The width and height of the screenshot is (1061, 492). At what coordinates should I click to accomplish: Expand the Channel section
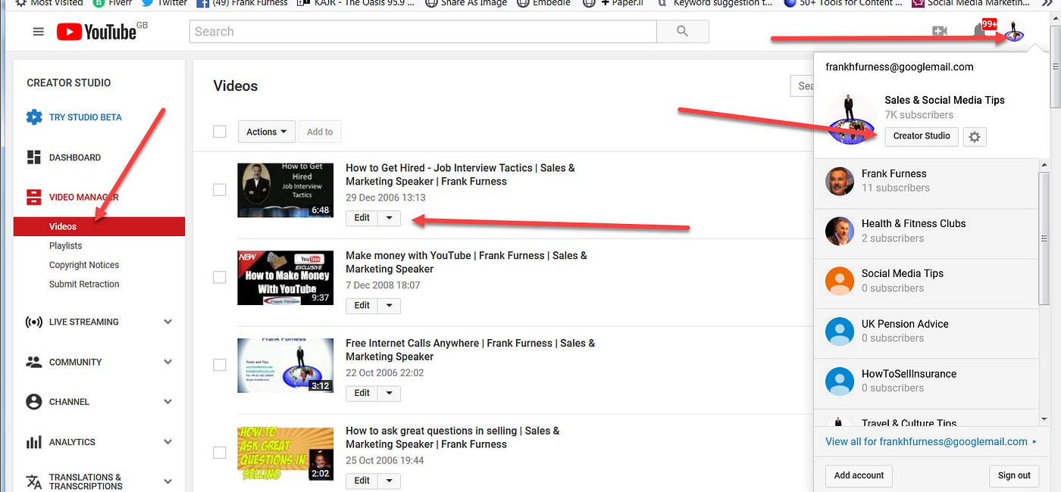[x=167, y=402]
